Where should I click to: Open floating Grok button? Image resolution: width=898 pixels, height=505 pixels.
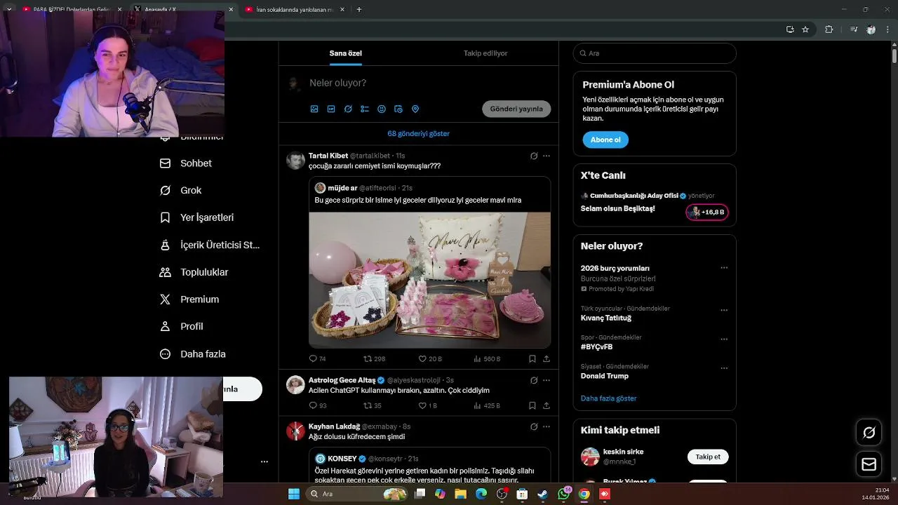(x=869, y=433)
